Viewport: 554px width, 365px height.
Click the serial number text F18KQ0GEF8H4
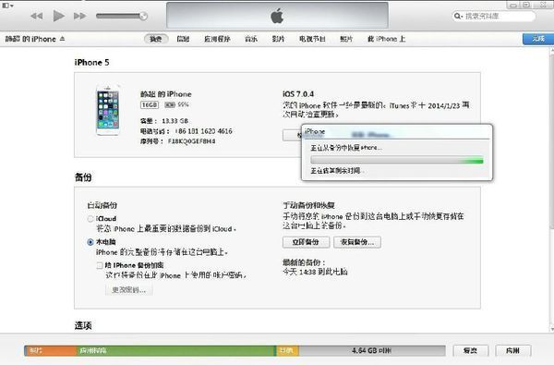click(x=191, y=141)
